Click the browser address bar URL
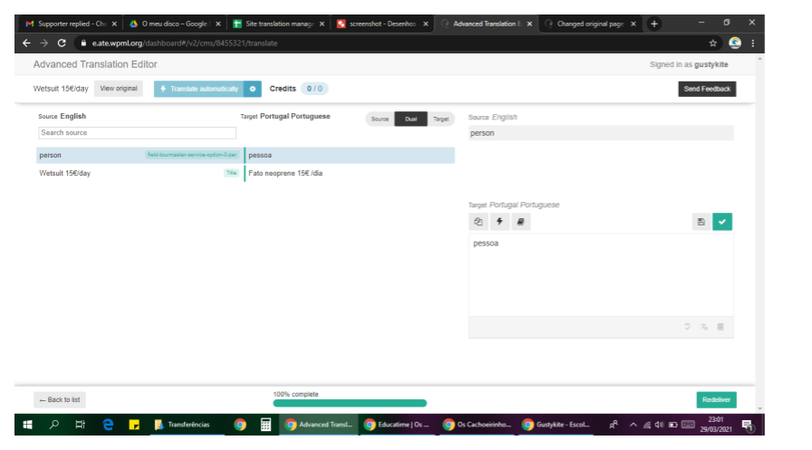Viewport: 812px width, 450px height. click(185, 43)
